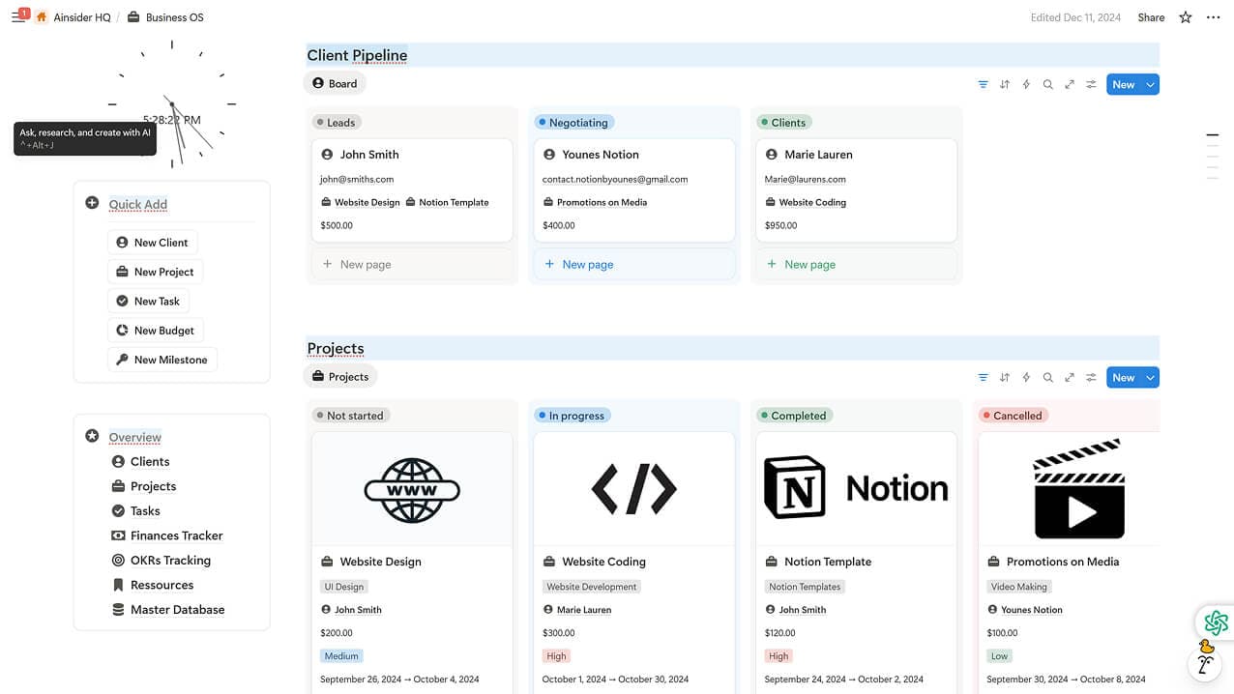Click the Share button
This screenshot has height=694, width=1234.
(x=1150, y=17)
